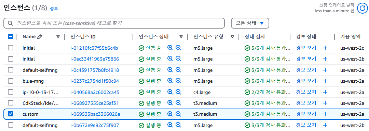Zoom in filter icon in blue-mng row
369x131 pixels.
170,81
